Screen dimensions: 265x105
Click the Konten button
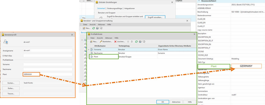click(x=11, y=83)
